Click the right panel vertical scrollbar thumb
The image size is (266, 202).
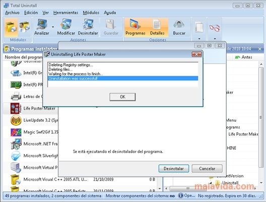click(x=261, y=117)
